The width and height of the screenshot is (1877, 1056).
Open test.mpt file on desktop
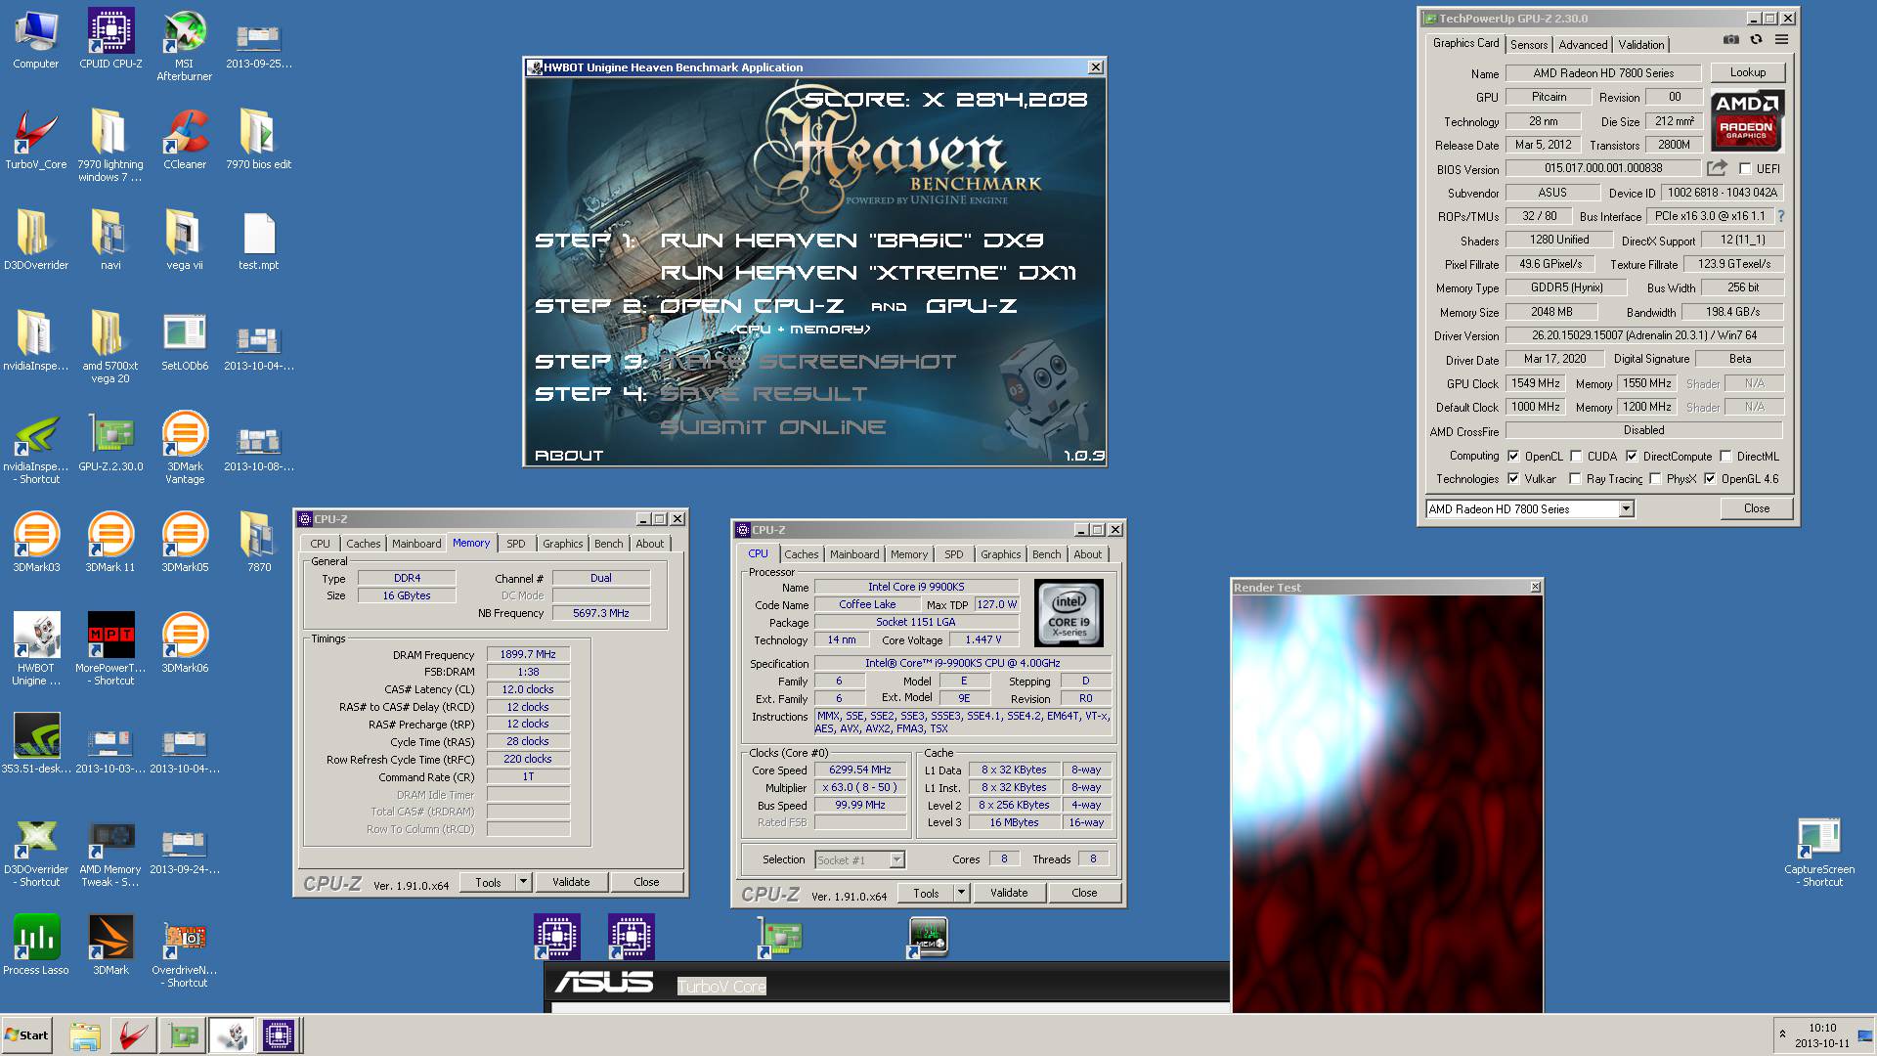259,241
